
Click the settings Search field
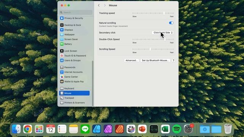coord(75,12)
